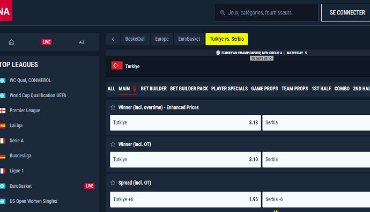Switch to the BET BUILDER PACK tab

[189, 89]
